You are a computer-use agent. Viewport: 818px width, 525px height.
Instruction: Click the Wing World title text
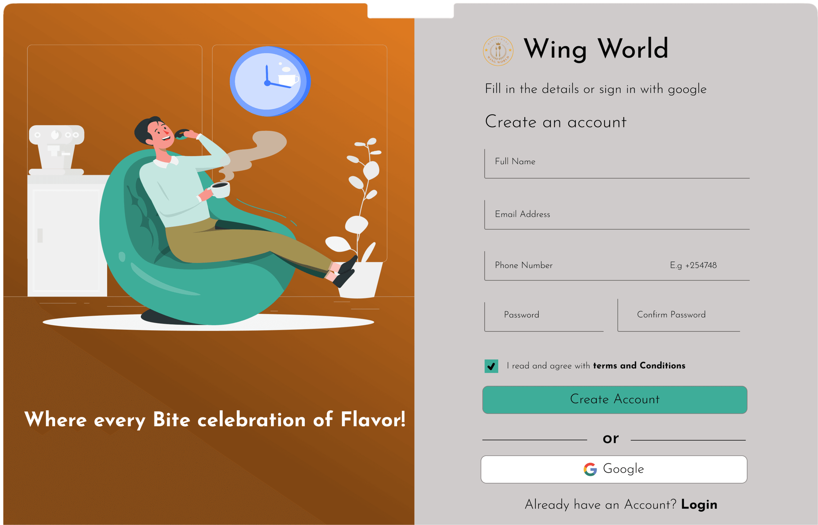pos(596,49)
